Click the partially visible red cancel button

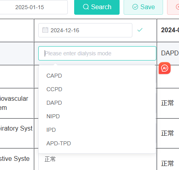click(173, 7)
